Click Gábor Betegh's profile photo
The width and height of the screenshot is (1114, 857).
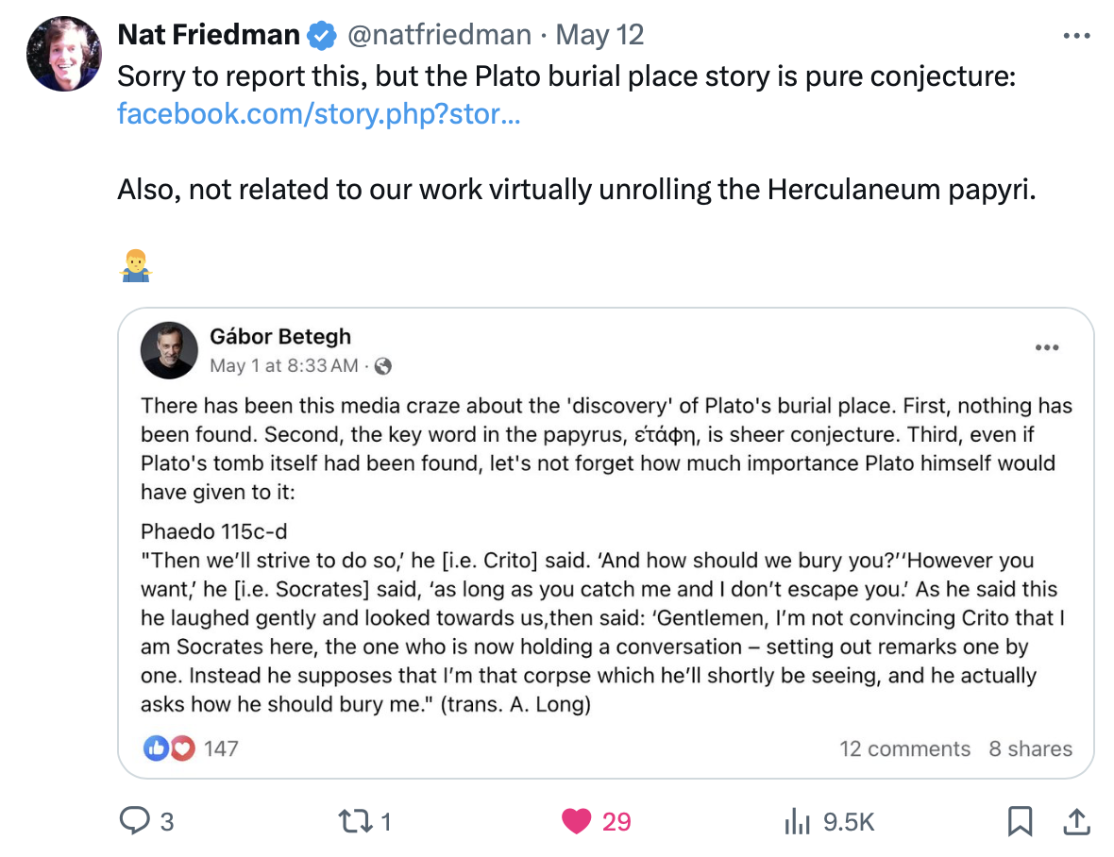(x=169, y=350)
